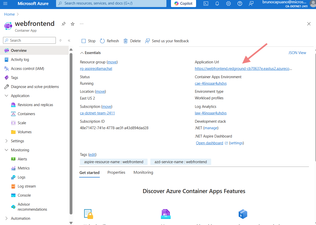Switch to the Get started tab
Viewport: 316px width, 225px height.
tap(89, 172)
